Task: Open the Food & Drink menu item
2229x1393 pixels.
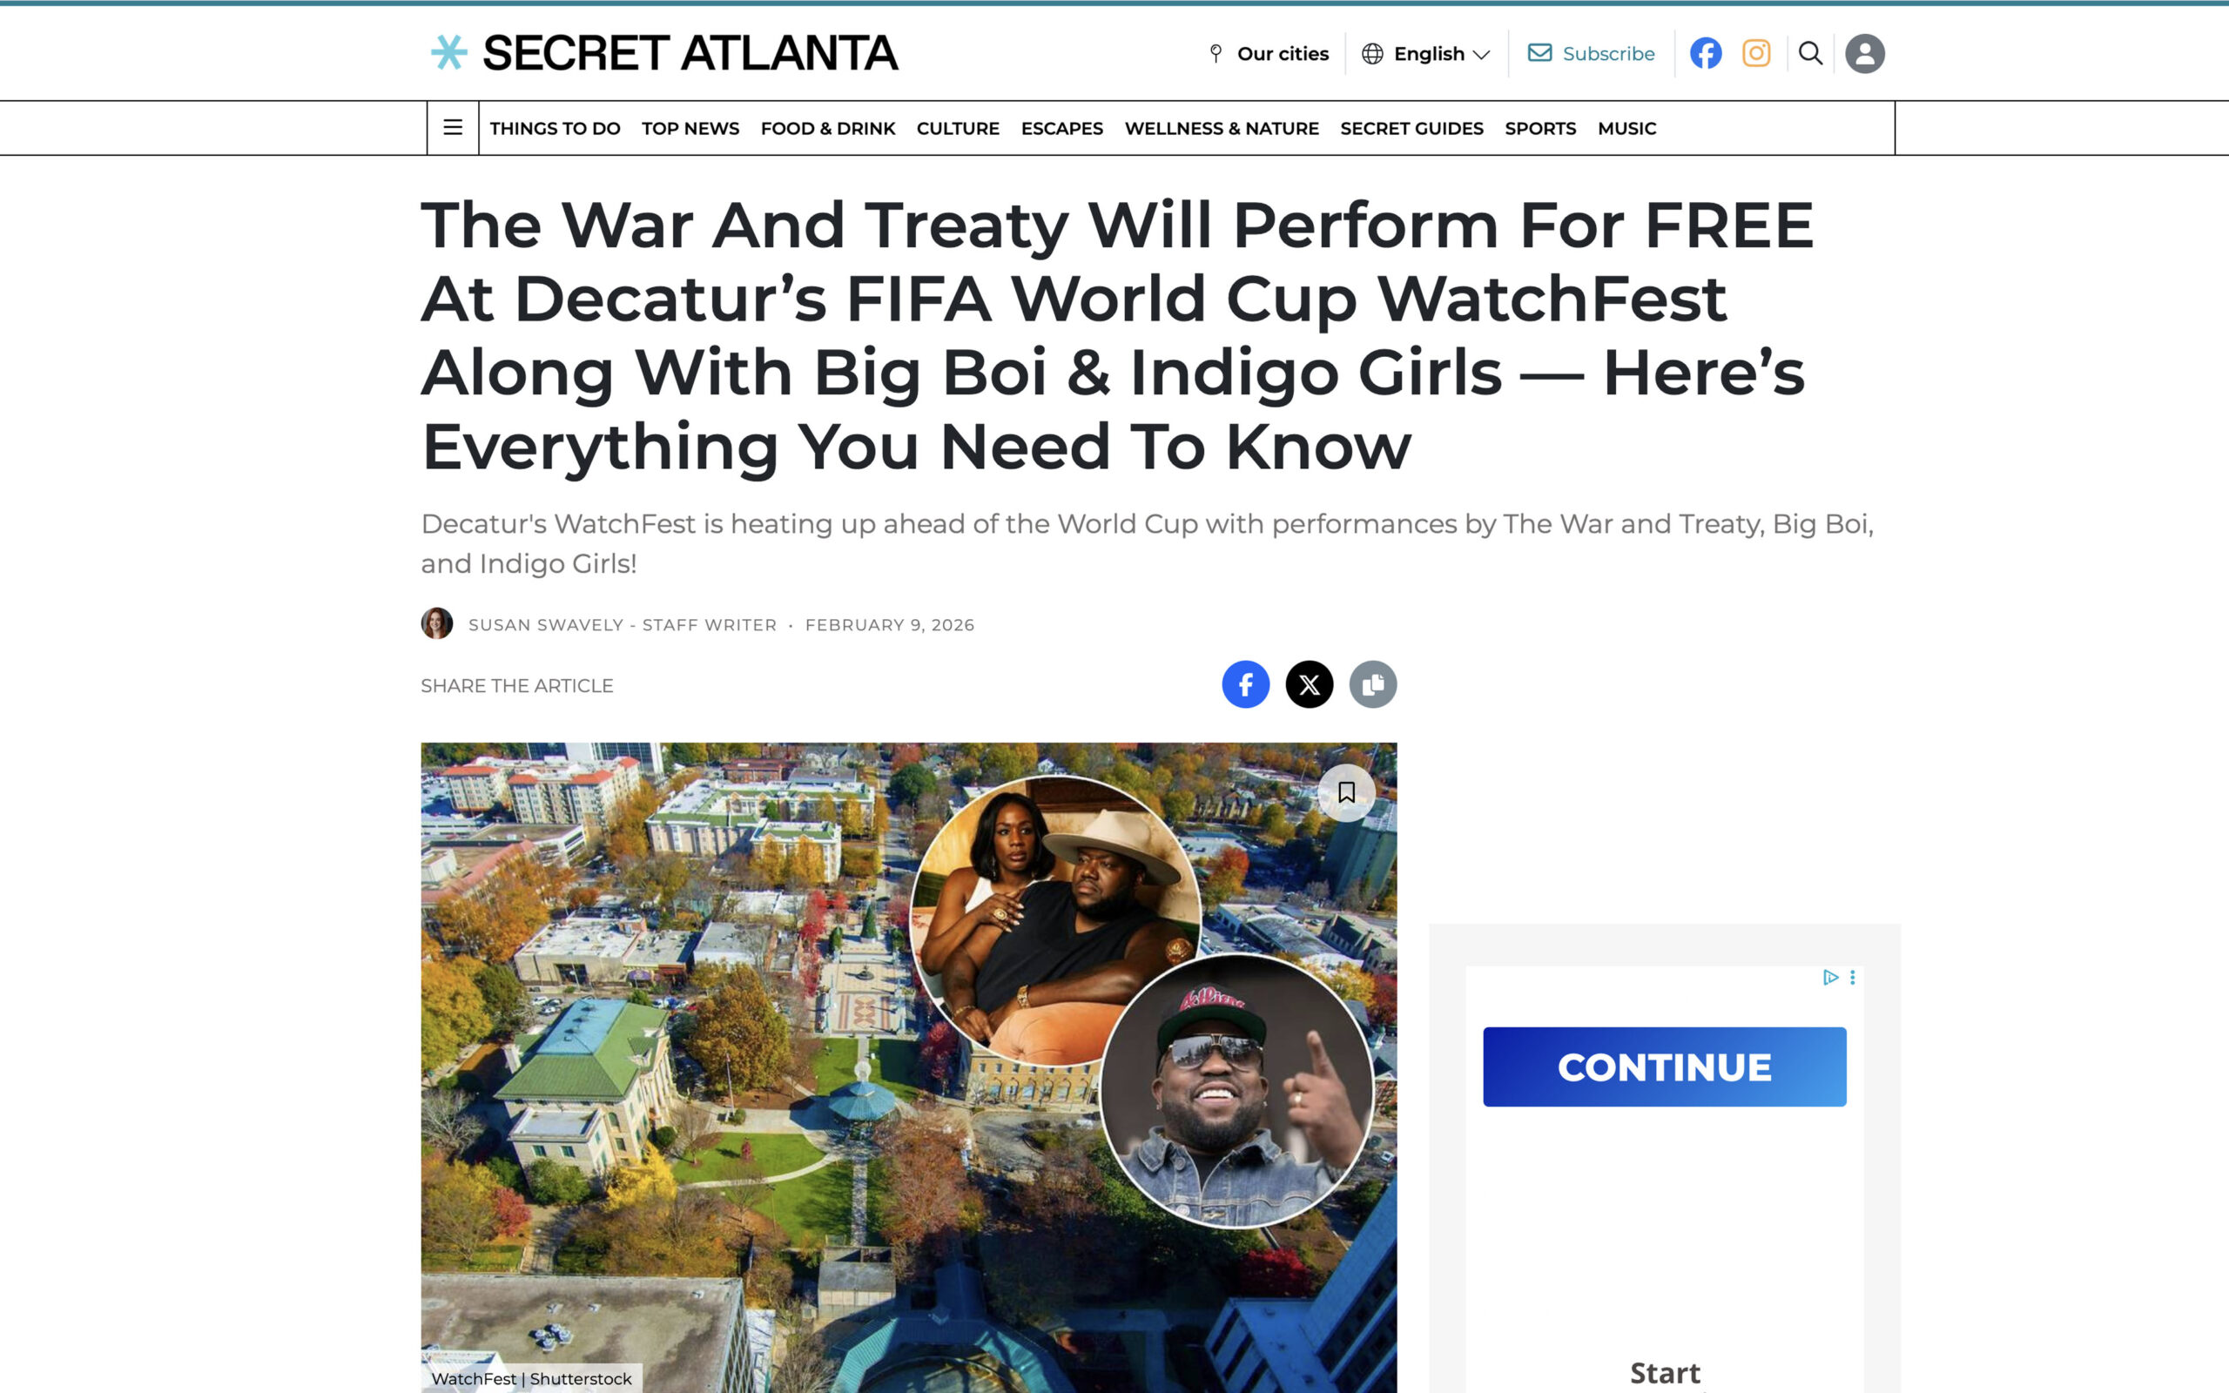Action: pos(827,128)
